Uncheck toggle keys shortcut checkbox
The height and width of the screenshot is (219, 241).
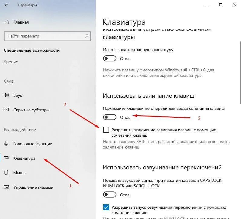[106, 207]
